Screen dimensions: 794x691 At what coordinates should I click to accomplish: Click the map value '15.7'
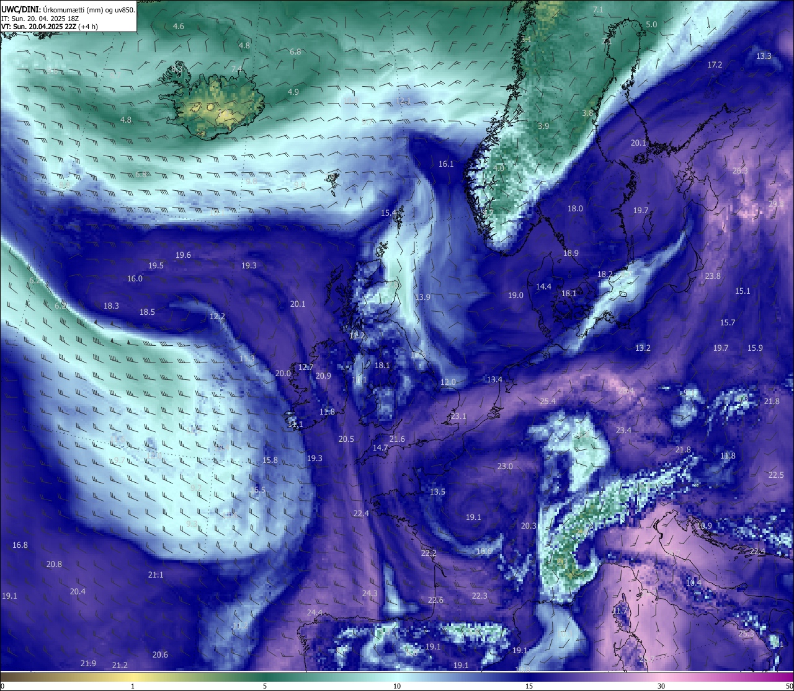[728, 322]
